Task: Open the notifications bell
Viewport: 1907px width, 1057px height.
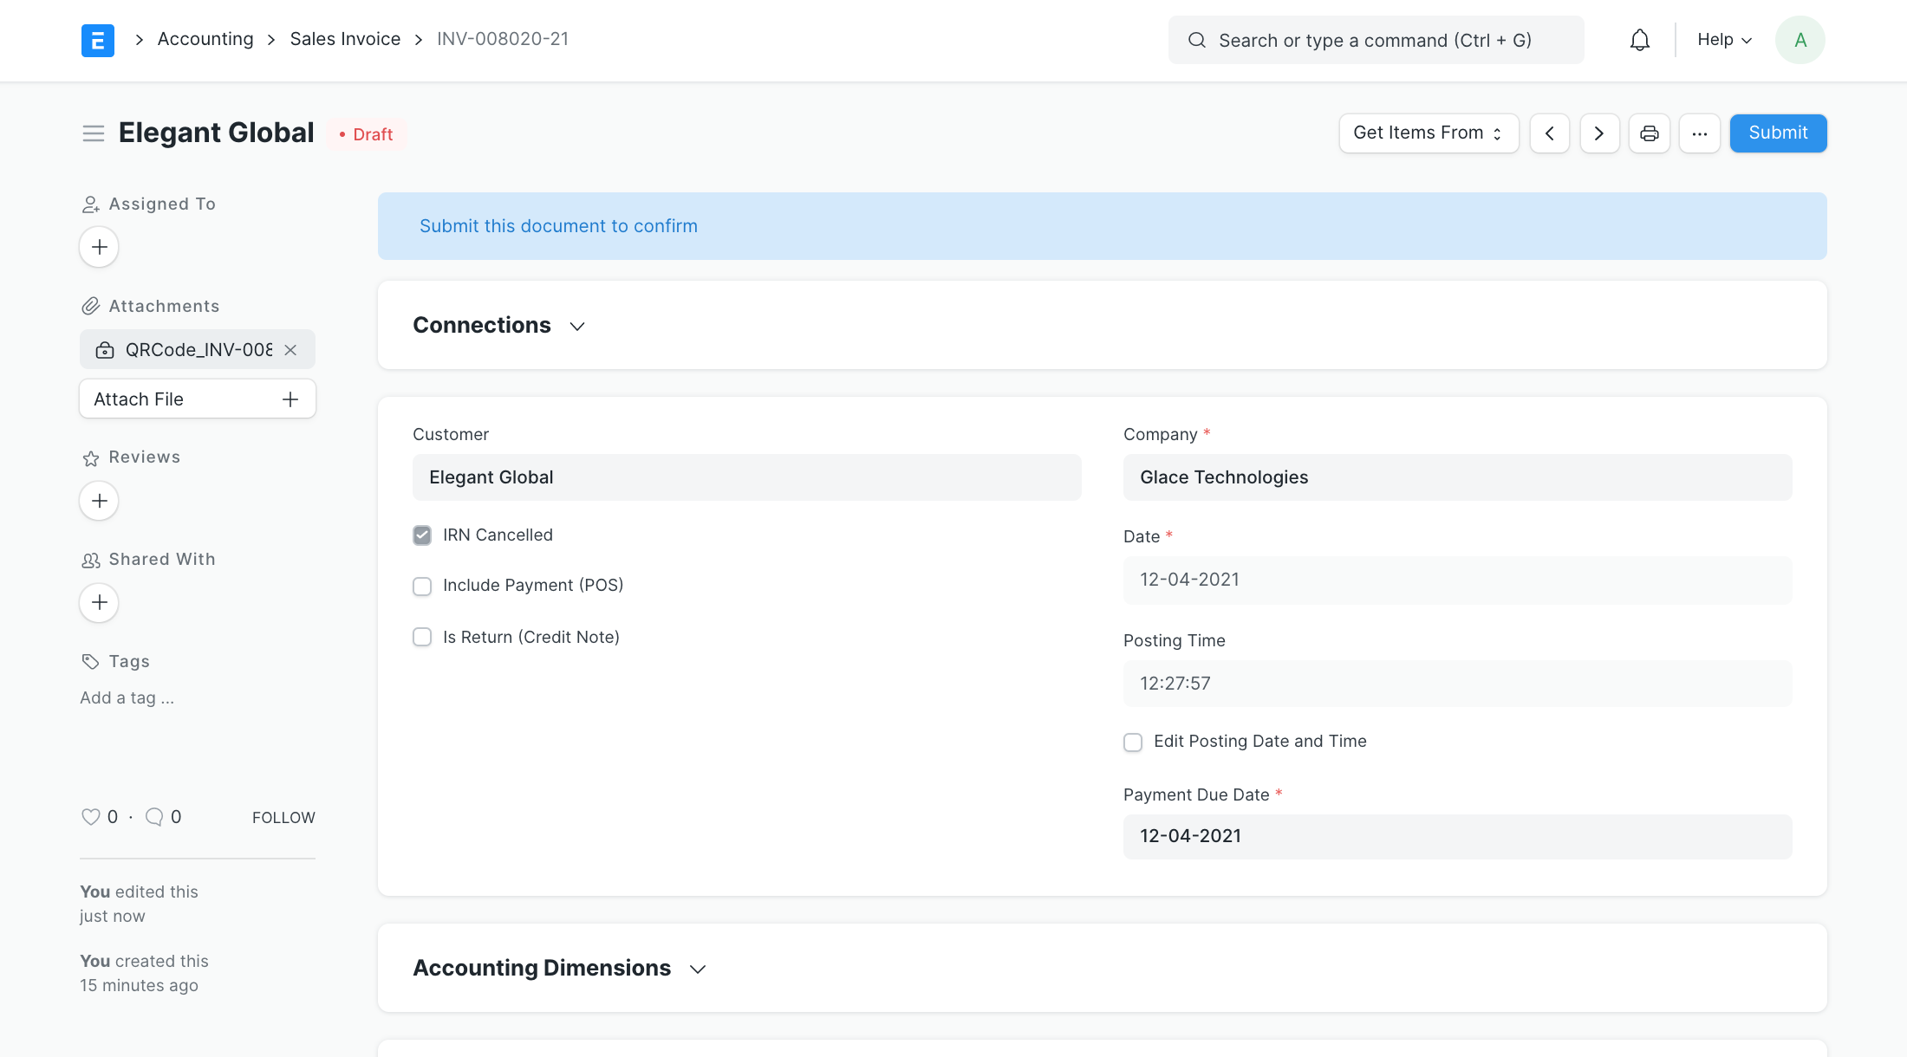Action: [x=1639, y=40]
